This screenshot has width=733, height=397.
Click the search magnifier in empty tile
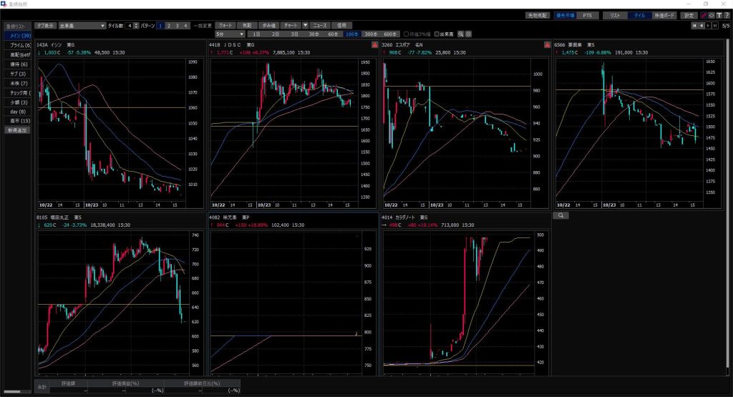pos(562,215)
